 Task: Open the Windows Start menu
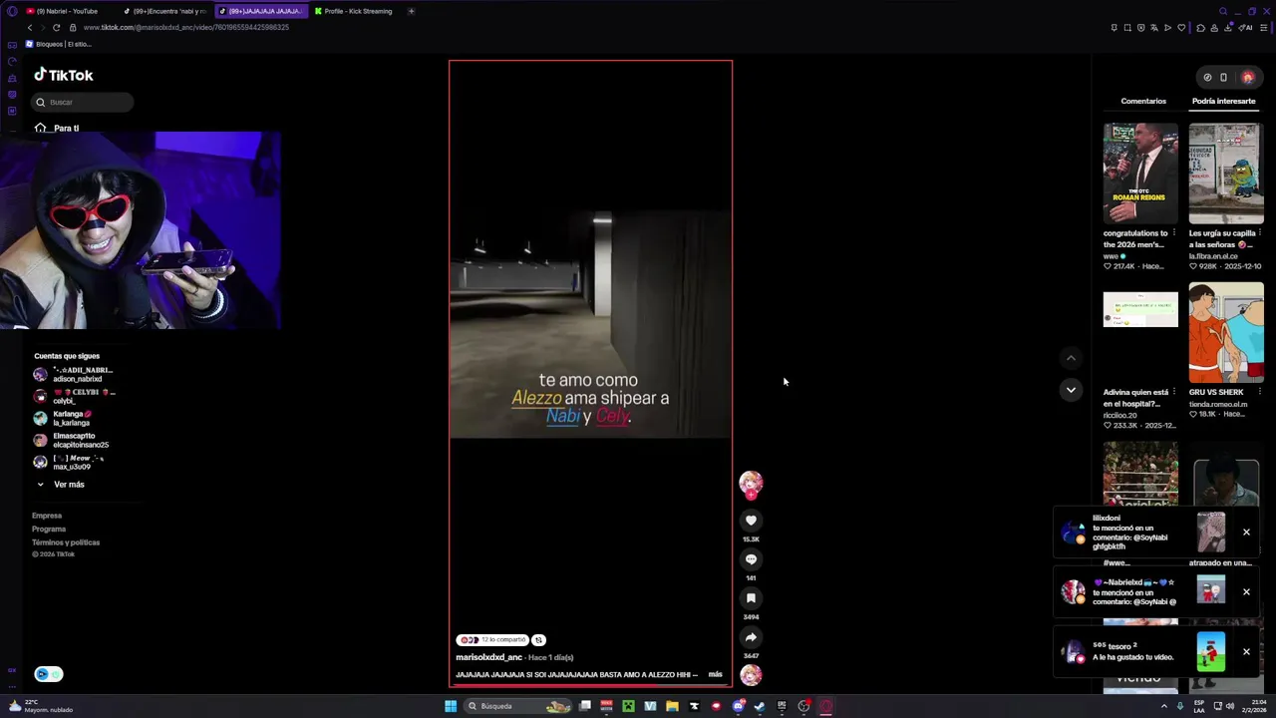[451, 706]
